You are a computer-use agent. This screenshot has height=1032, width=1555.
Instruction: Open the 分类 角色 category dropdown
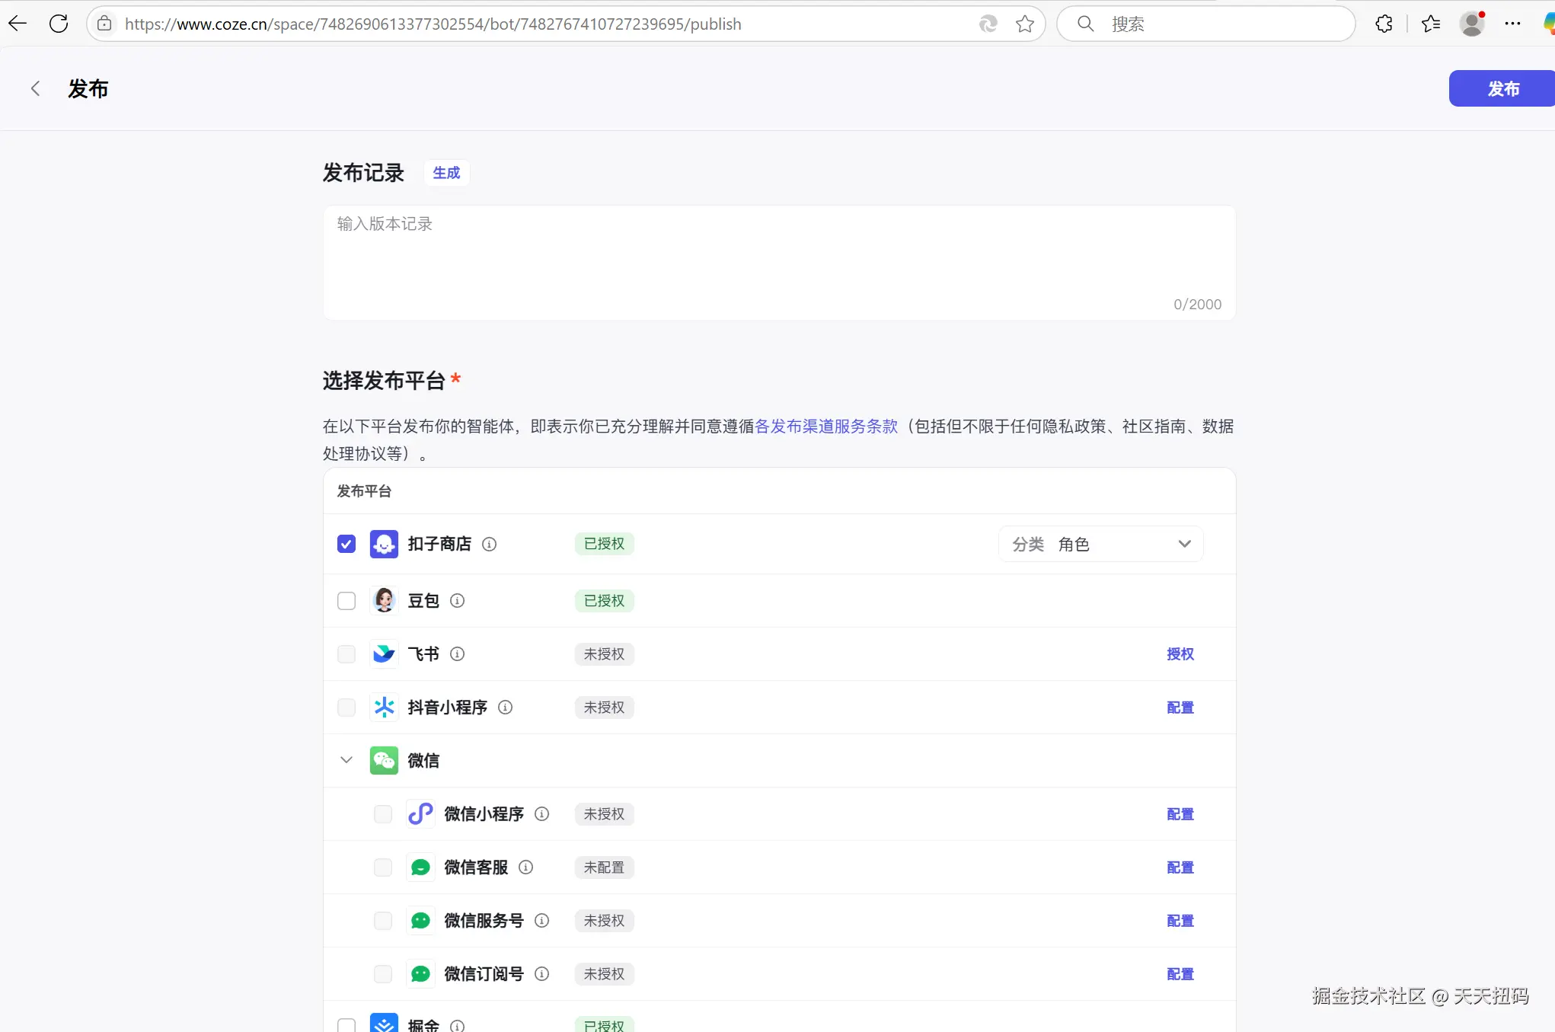pos(1101,544)
